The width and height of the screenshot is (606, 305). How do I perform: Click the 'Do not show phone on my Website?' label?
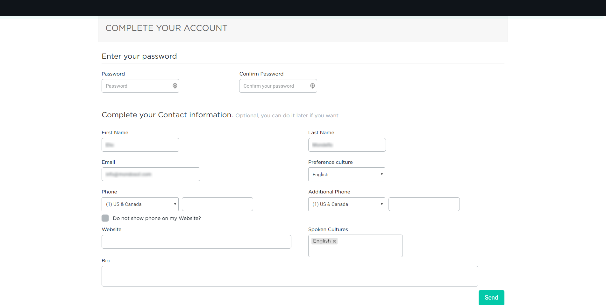[157, 218]
